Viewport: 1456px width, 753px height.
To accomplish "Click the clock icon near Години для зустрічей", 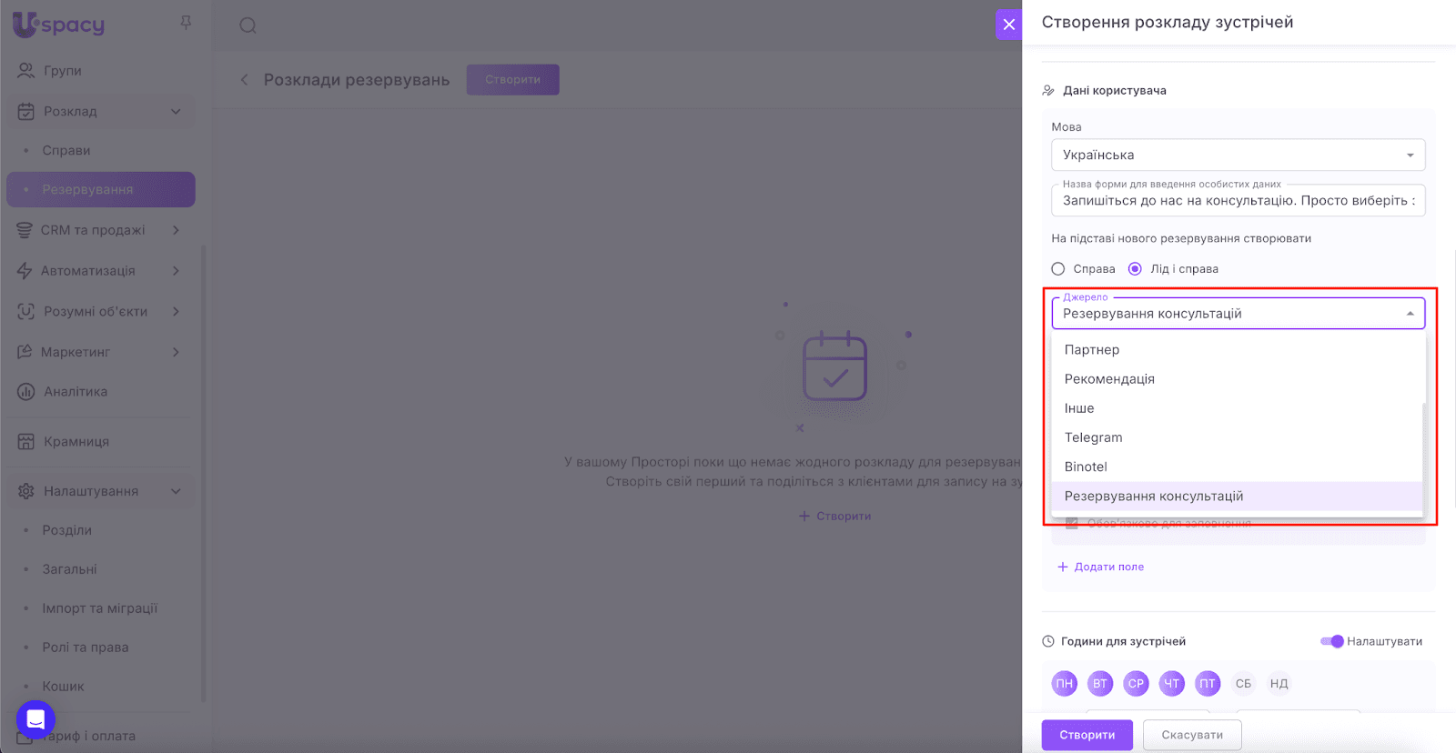I will 1048,641.
